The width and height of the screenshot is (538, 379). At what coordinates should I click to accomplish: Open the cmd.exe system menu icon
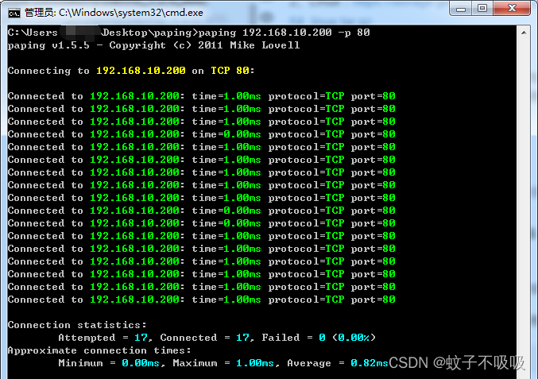pos(14,13)
